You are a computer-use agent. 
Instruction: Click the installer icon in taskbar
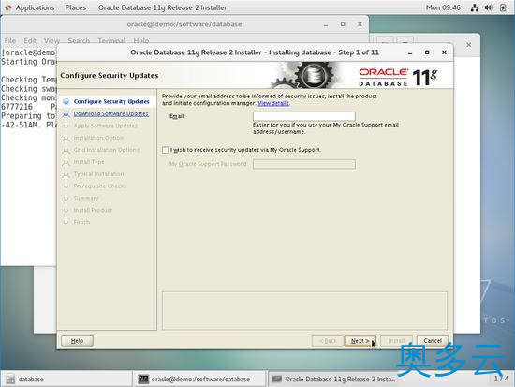277,380
